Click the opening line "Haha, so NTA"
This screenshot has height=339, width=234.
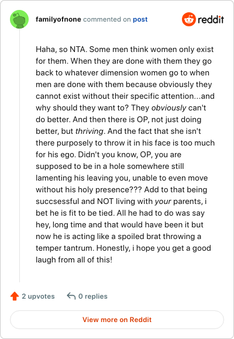pyautogui.click(x=61, y=49)
